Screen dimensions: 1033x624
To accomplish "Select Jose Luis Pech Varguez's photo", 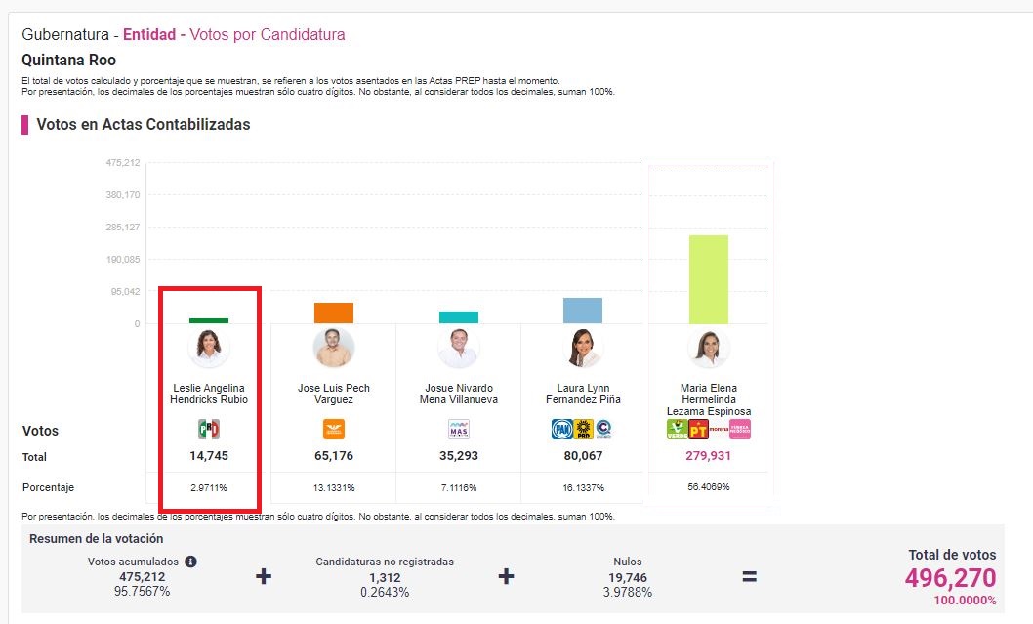I will point(334,348).
